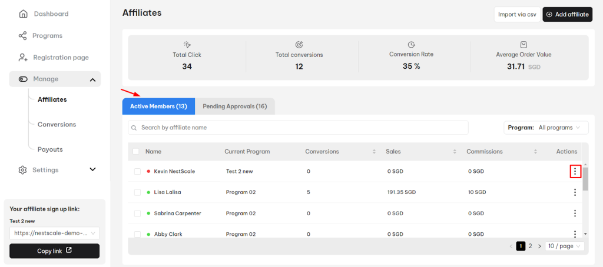Viewport: 603px width, 267px height.
Task: Open Registration page link
Action: (61, 58)
